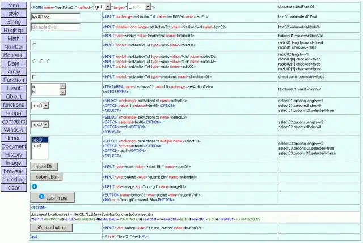Screen dimensions: 363x243
Task: Select the encoding sidebar button
Action: [14, 180]
